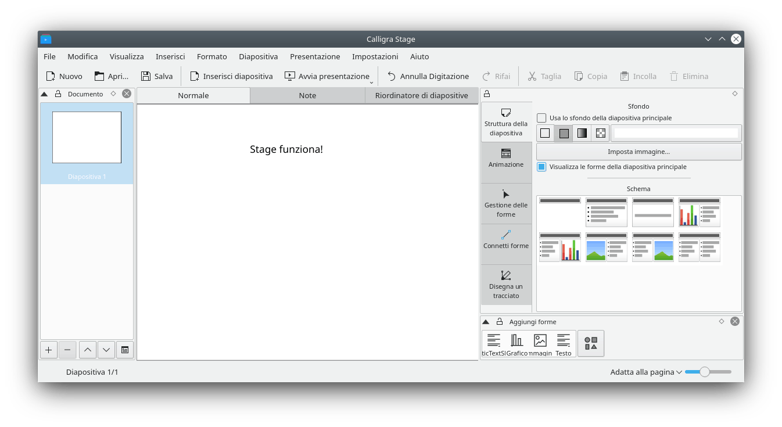Choose the Disegna un tracciato tool
Screen dimensions: 782x427
click(x=506, y=285)
